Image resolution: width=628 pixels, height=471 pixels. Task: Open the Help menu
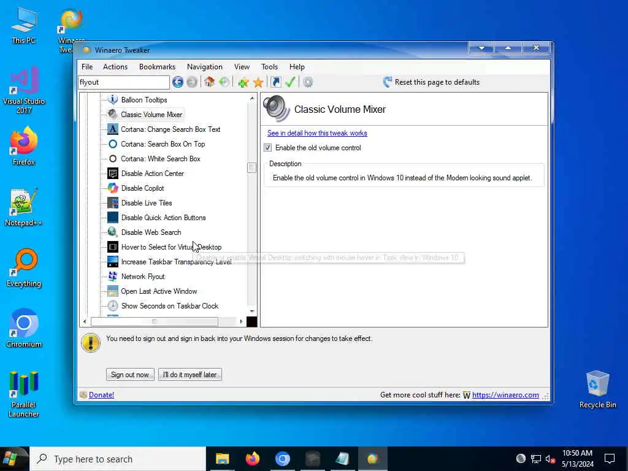pos(297,67)
